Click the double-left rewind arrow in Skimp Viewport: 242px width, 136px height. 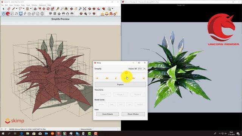point(107,78)
